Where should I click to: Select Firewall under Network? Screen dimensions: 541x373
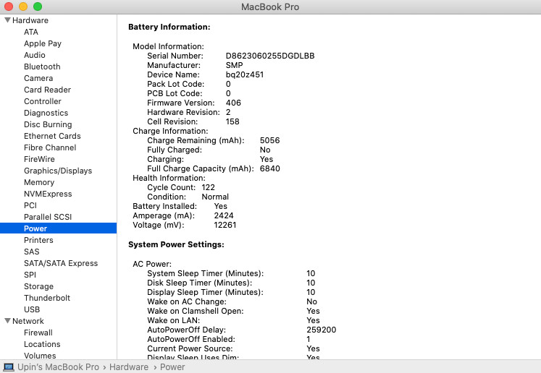coord(38,333)
